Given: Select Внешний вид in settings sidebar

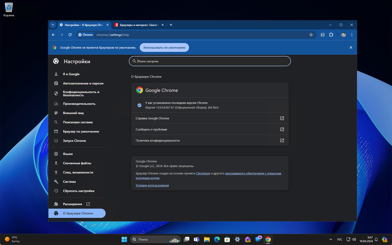Looking at the screenshot, I should coord(73,113).
